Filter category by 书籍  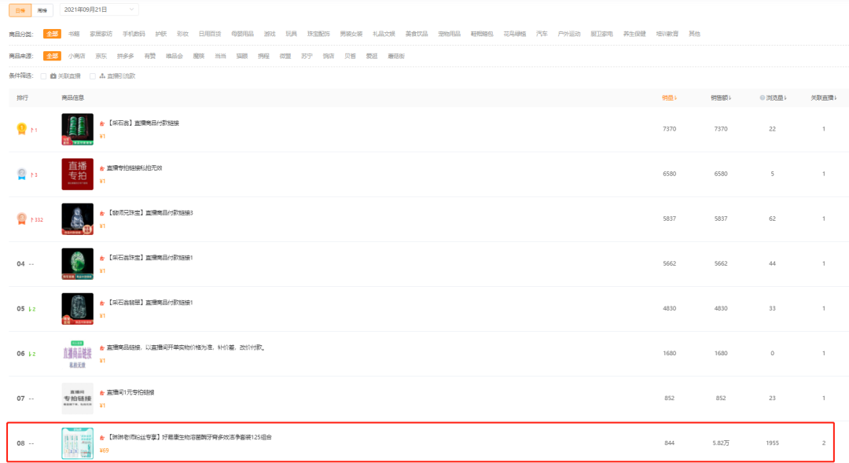pos(74,34)
